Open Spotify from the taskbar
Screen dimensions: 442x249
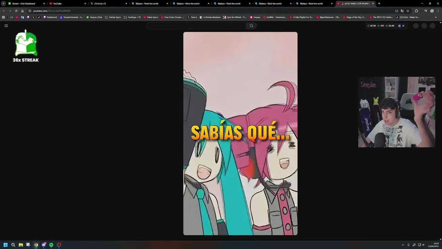[x=51, y=245]
